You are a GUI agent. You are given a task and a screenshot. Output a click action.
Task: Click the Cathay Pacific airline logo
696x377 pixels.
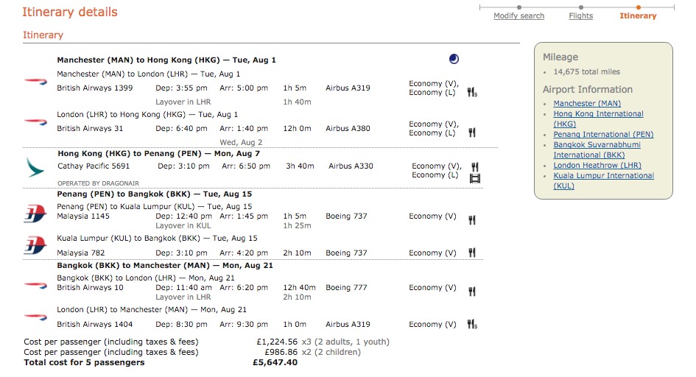(35, 167)
